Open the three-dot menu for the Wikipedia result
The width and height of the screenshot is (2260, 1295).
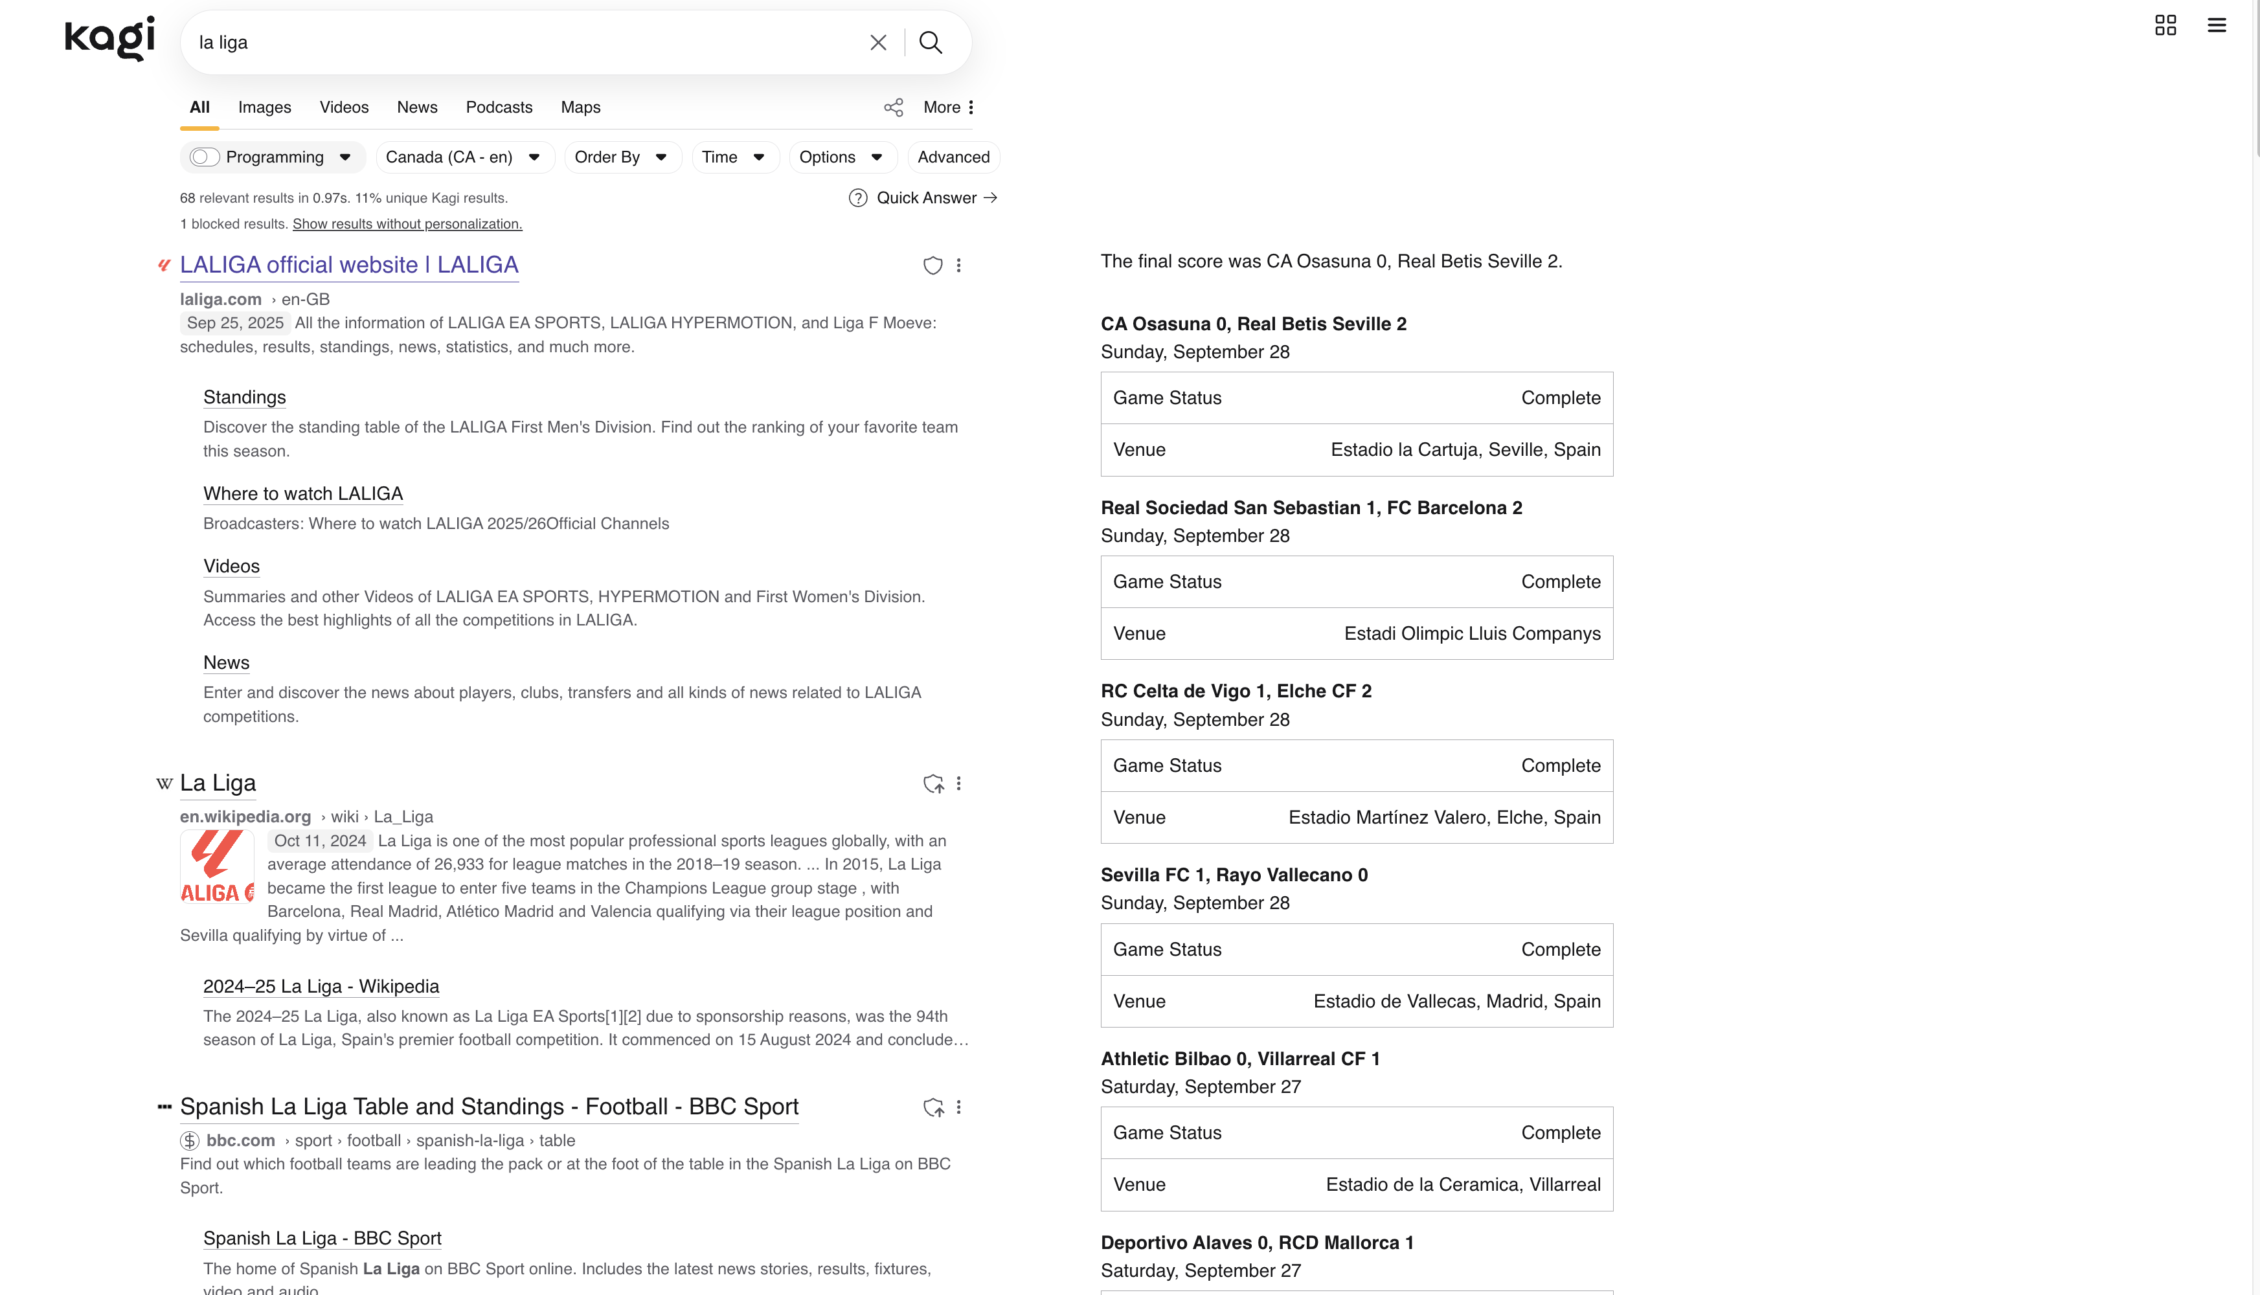point(959,783)
